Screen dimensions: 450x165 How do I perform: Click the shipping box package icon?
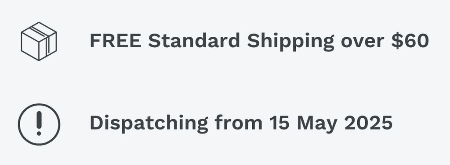coord(39,41)
